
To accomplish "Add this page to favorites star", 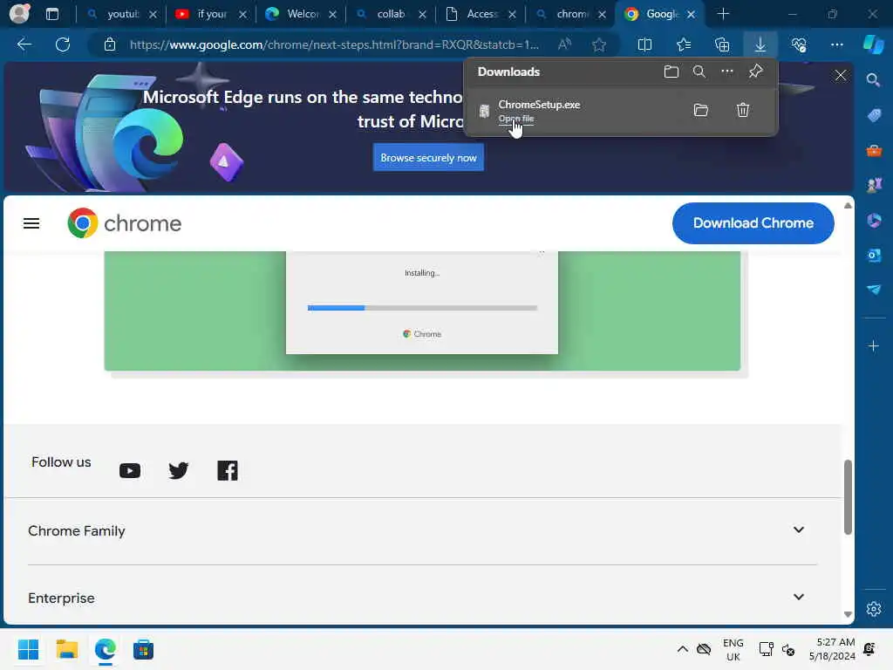I will coord(598,44).
